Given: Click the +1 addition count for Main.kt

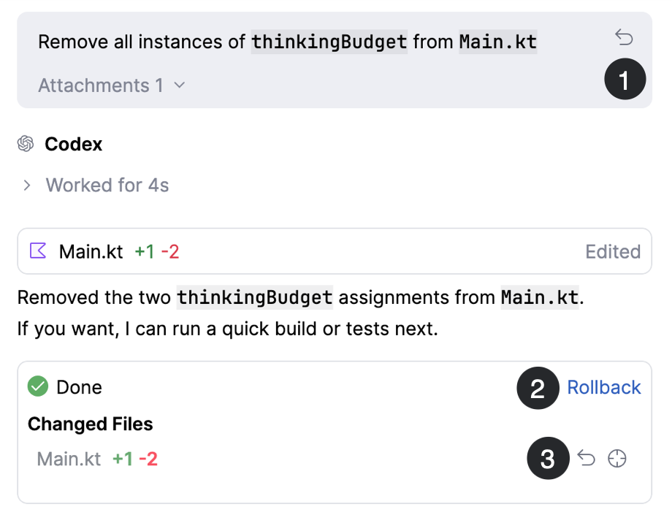Looking at the screenshot, I should click(x=145, y=251).
